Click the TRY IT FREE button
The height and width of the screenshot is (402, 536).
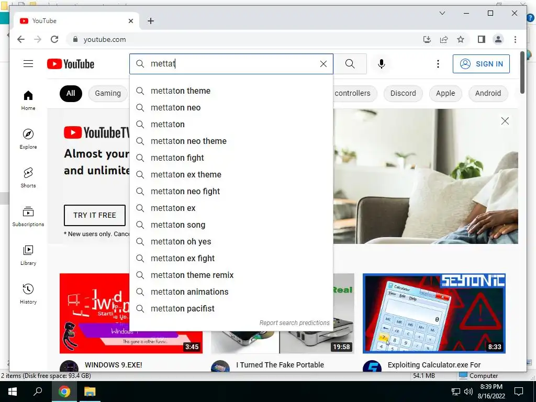click(x=95, y=215)
